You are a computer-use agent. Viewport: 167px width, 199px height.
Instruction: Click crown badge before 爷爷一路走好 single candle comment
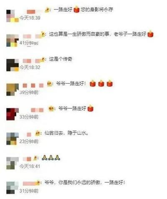point(51,109)
